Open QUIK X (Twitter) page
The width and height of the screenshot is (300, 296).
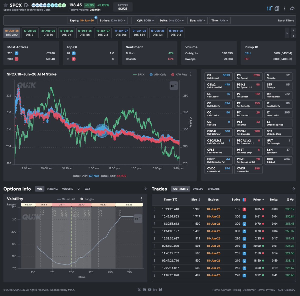139,289
